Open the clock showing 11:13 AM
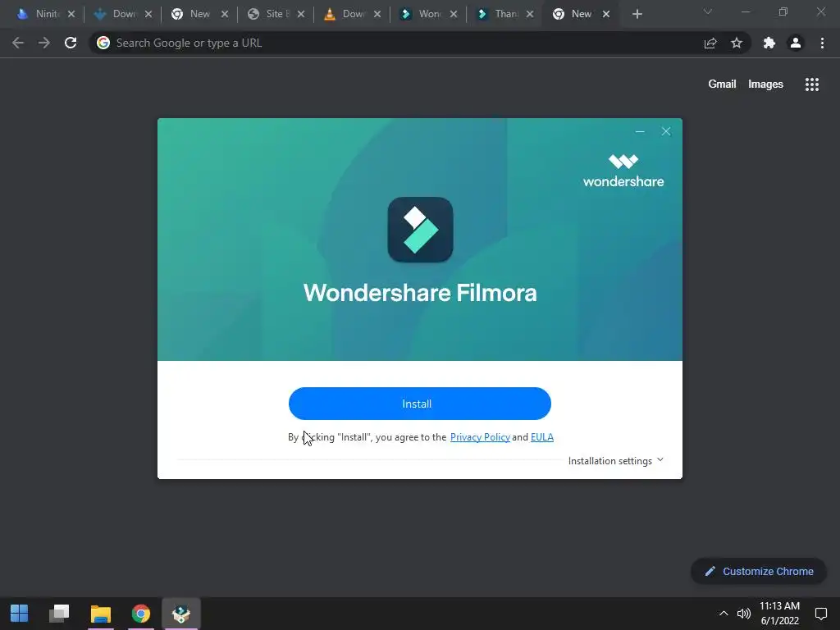840x630 pixels. click(779, 614)
